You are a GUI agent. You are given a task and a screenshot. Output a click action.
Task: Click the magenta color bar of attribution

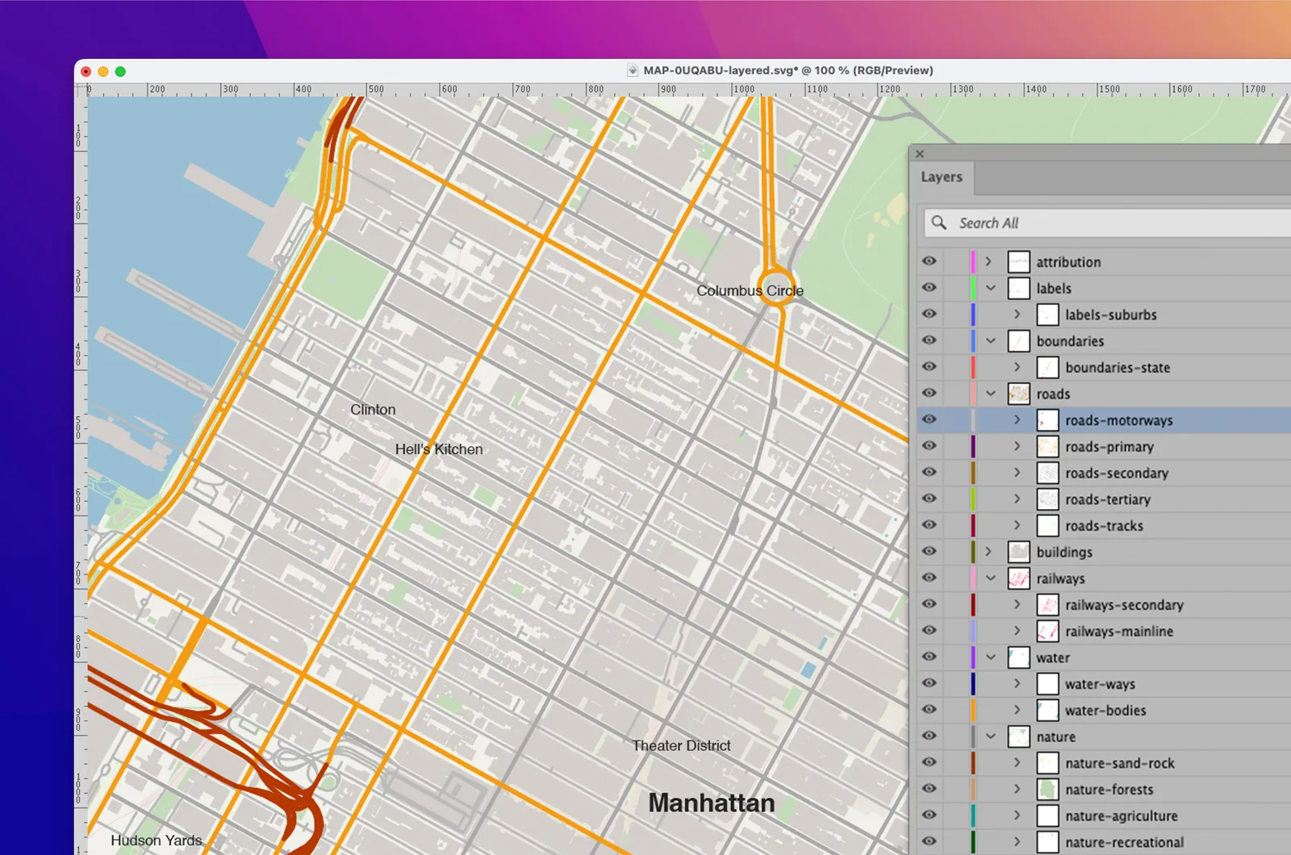point(973,261)
